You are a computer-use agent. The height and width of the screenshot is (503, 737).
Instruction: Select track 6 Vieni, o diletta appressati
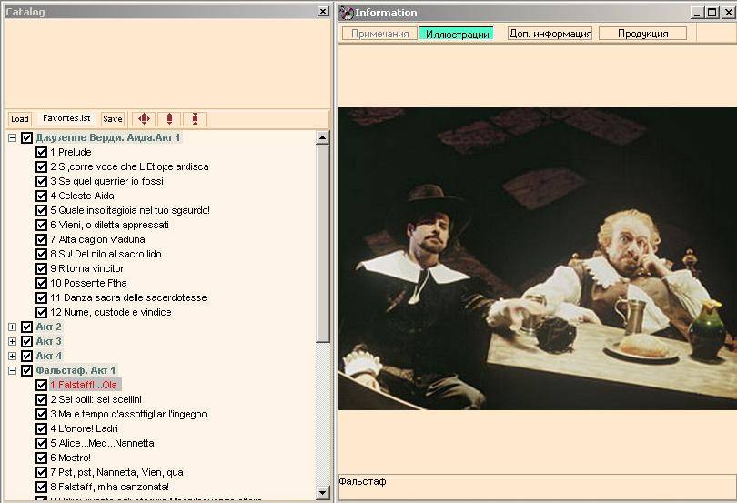pos(109,225)
